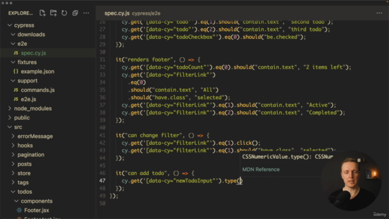Collapse all folders in Explorer
Screen dimensions: 389x219
75,13
